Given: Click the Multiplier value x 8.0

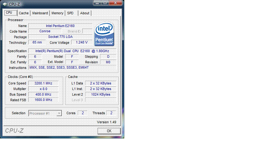Looking at the screenshot, I should tap(43, 89).
